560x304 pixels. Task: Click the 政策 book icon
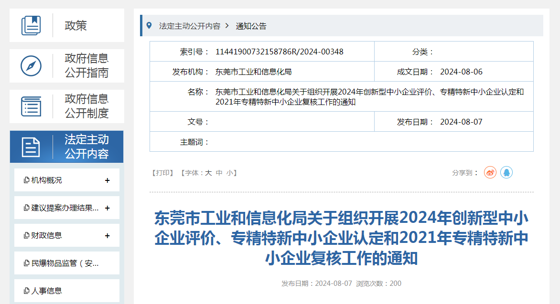click(31, 25)
